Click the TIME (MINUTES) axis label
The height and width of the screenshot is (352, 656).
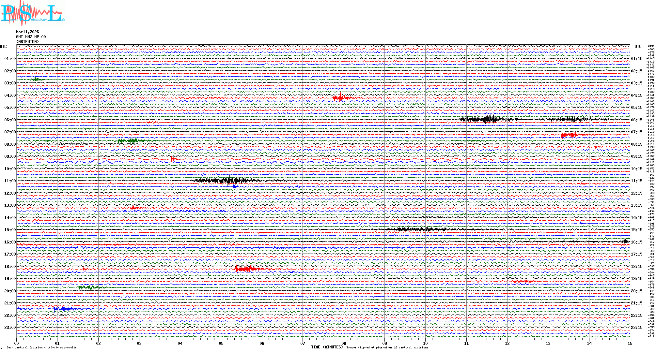[x=327, y=347]
